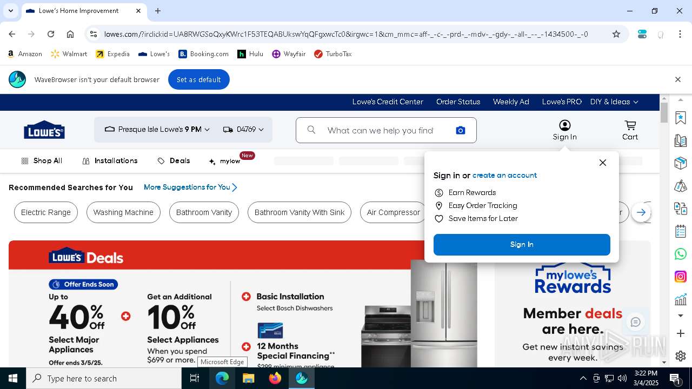Viewport: 692px width, 389px height.
Task: Open a new browser tab
Action: tap(158, 11)
